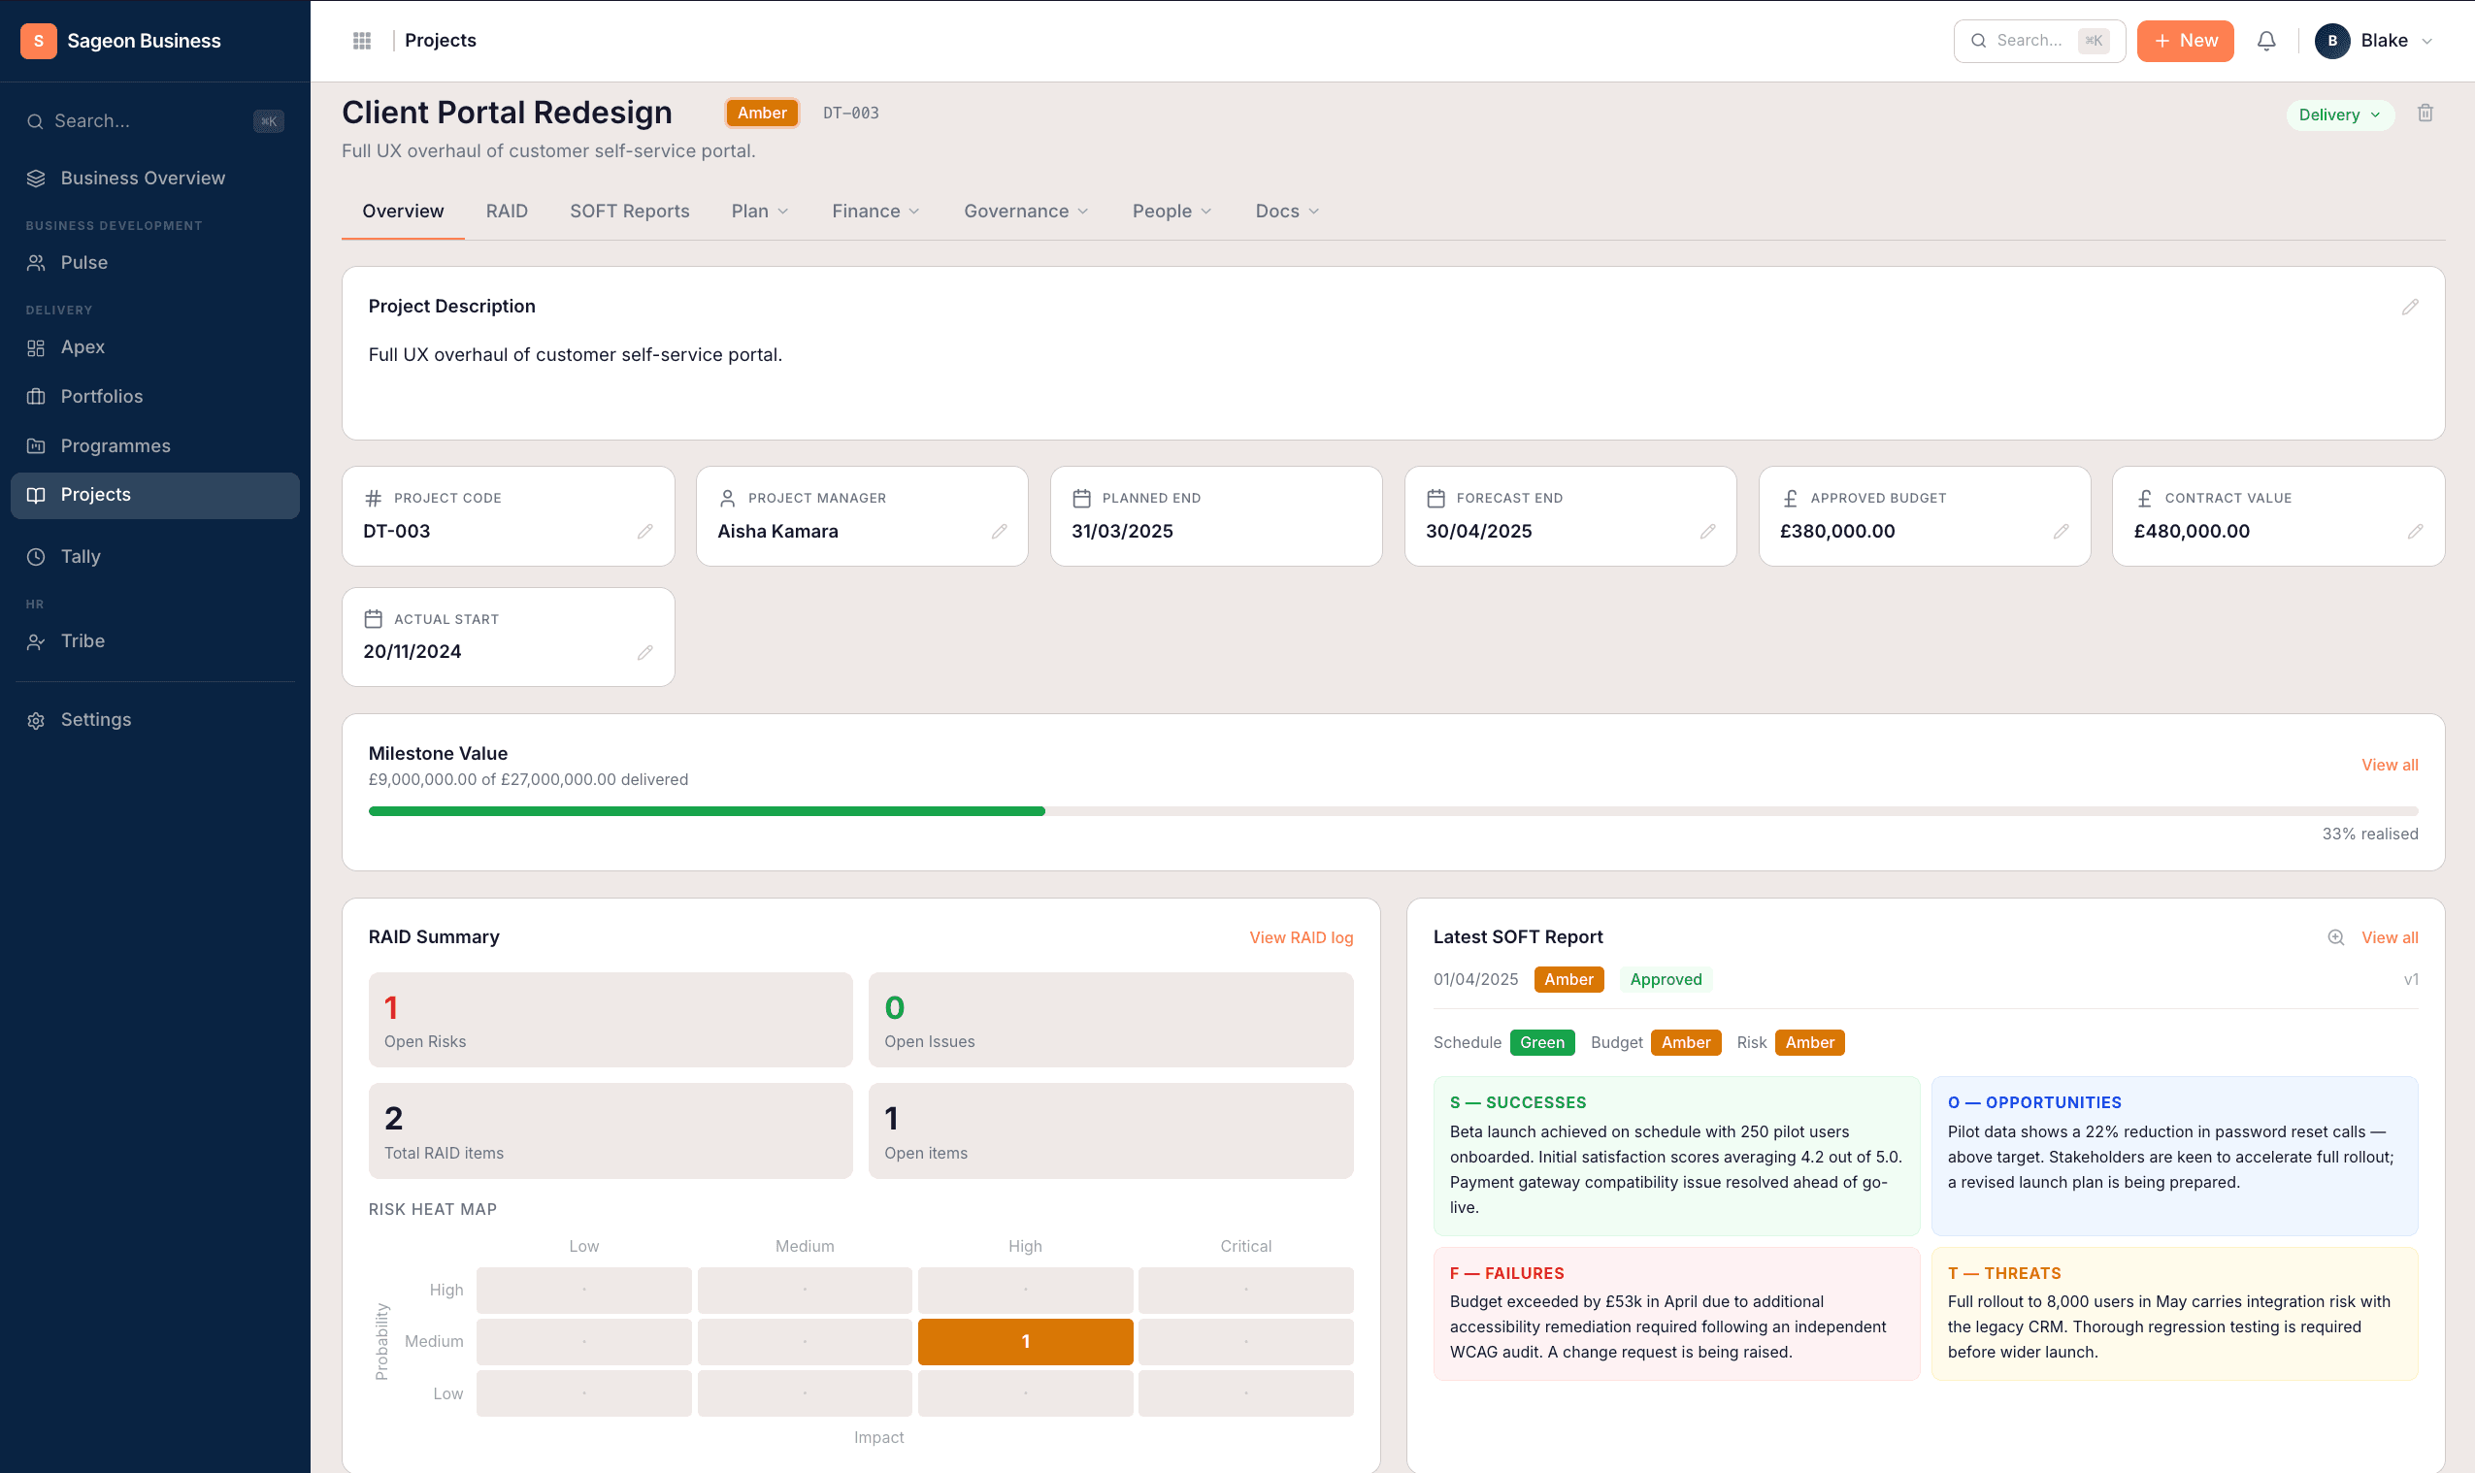The width and height of the screenshot is (2475, 1473).
Task: Select the Overview tab
Action: click(x=402, y=212)
